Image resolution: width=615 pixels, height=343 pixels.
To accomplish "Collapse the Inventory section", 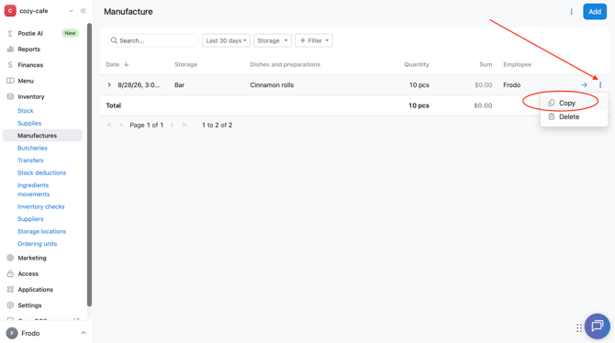I will click(31, 96).
